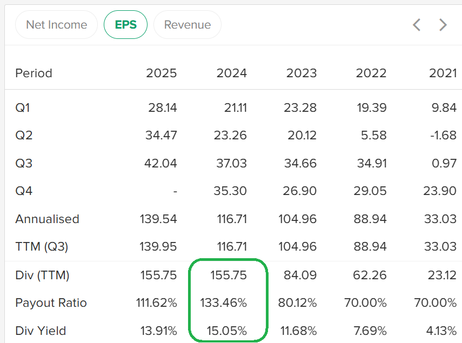Click the Q2 2021 value -1.68

(444, 136)
